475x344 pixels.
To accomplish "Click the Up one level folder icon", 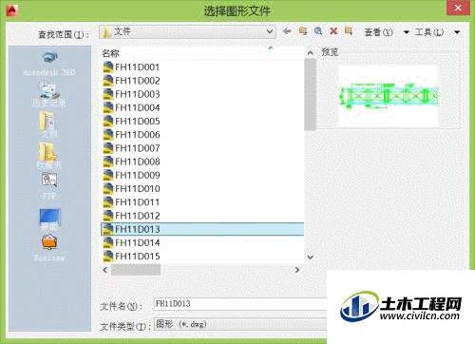I will click(303, 31).
